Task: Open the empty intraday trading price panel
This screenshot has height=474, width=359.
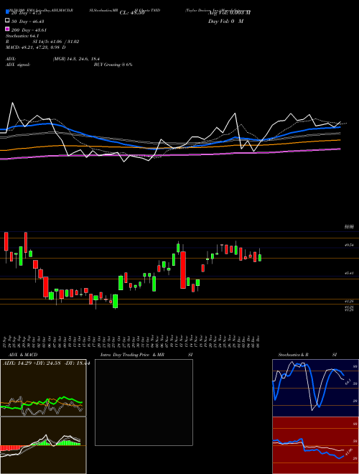Action: [144, 402]
